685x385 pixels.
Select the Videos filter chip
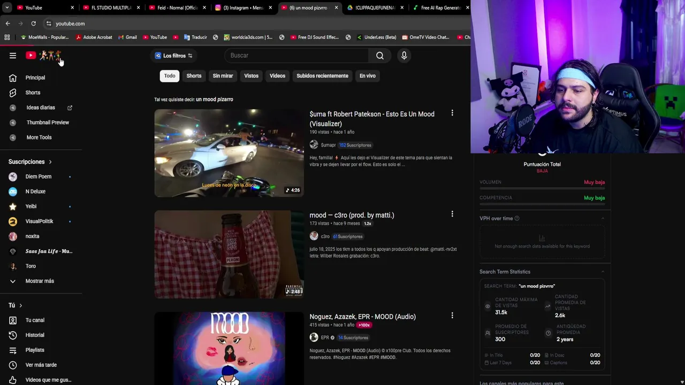point(277,76)
